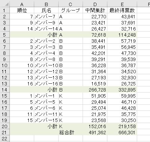Select cell with value 16,519
Image resolution: width=150 pixels, height=142 pixels.
coord(95,84)
